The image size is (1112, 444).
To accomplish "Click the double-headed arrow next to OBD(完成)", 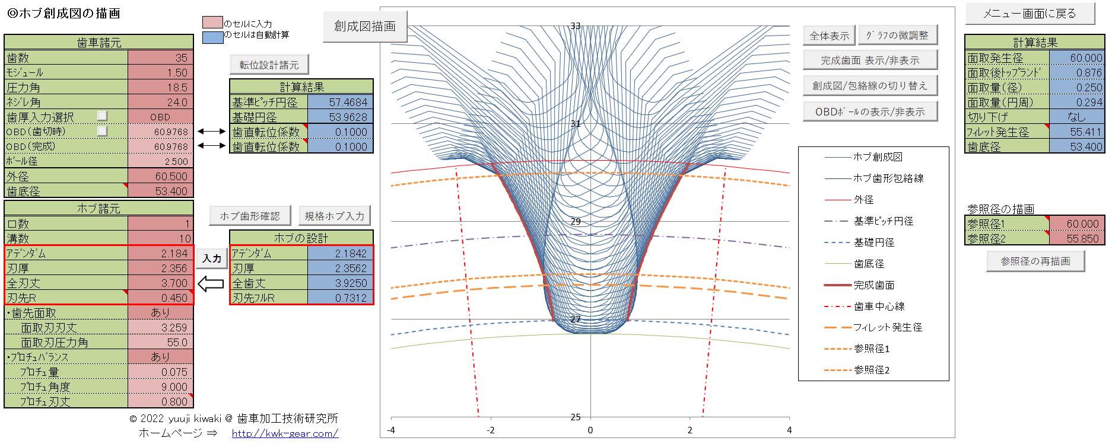I will click(211, 146).
